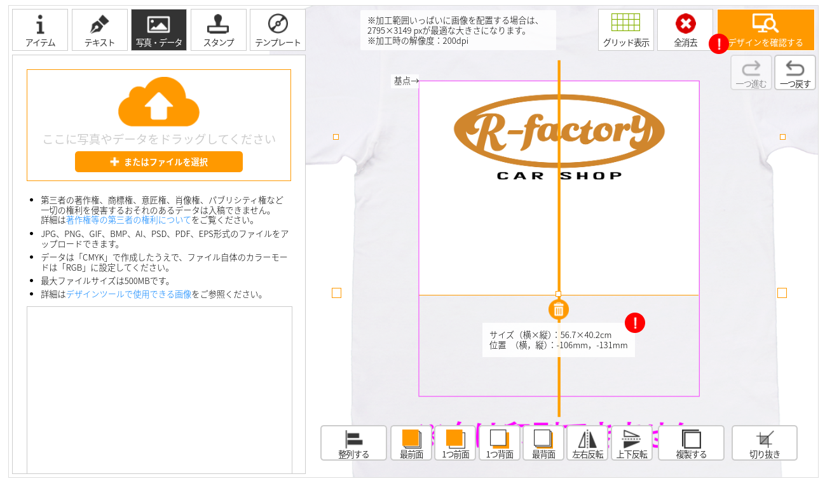The height and width of the screenshot is (481, 832).
Task: Switch to the テンプレート tab
Action: coord(278,30)
